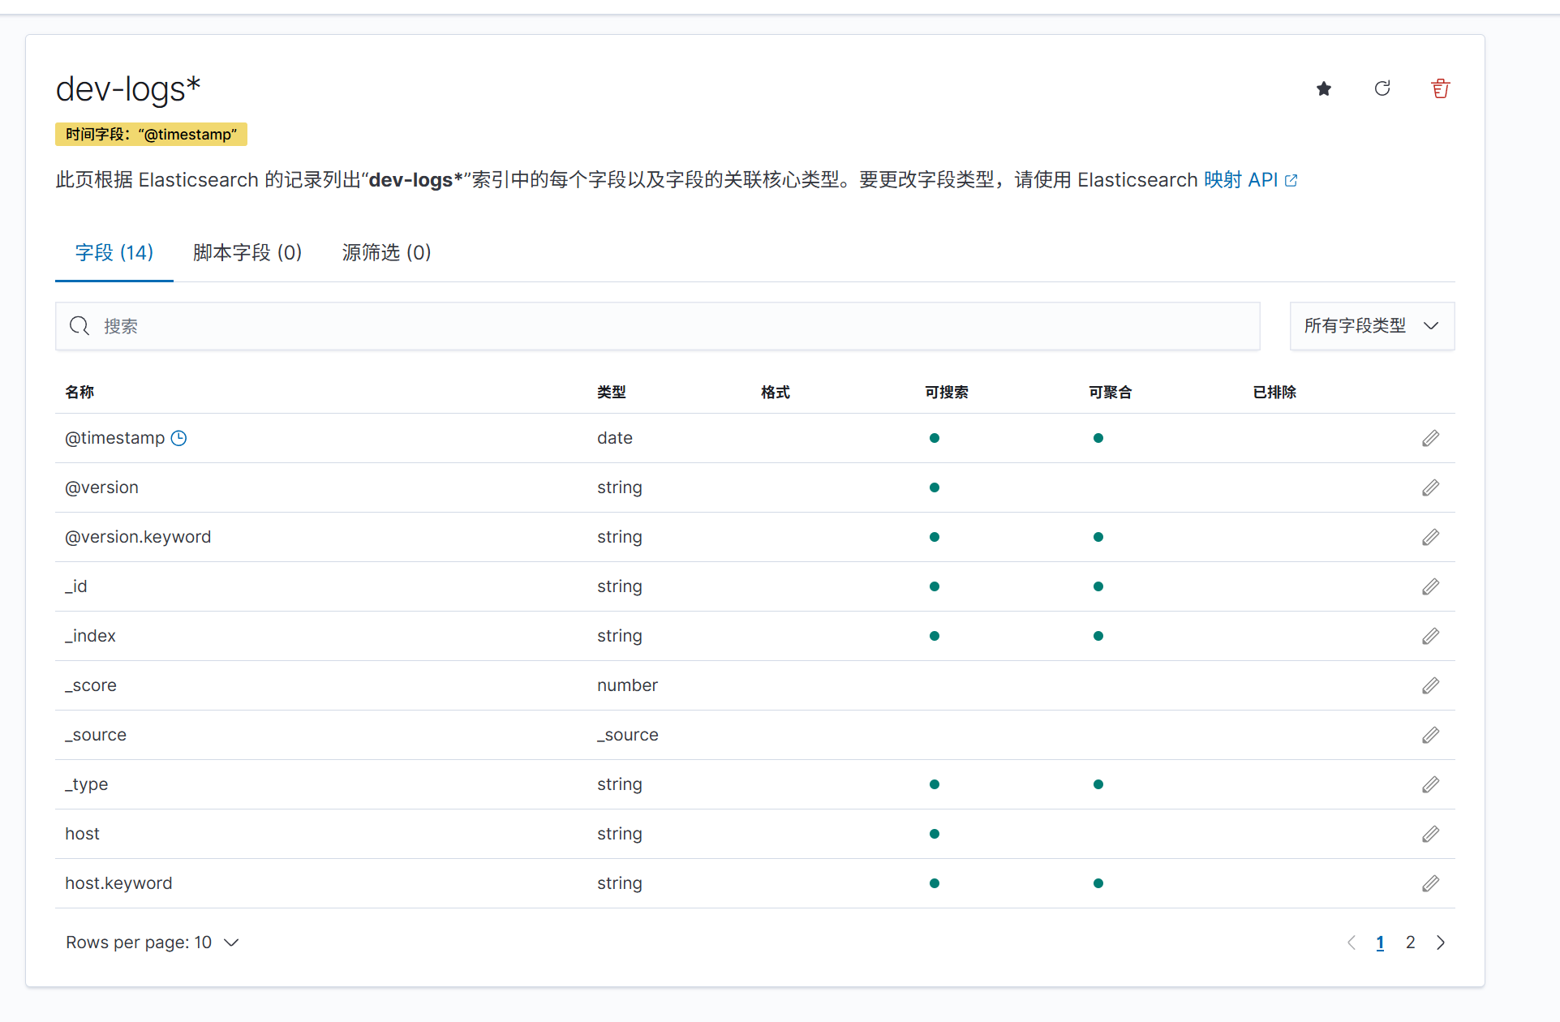1560x1022 pixels.
Task: Select the 字段 (14) tab
Action: (114, 253)
